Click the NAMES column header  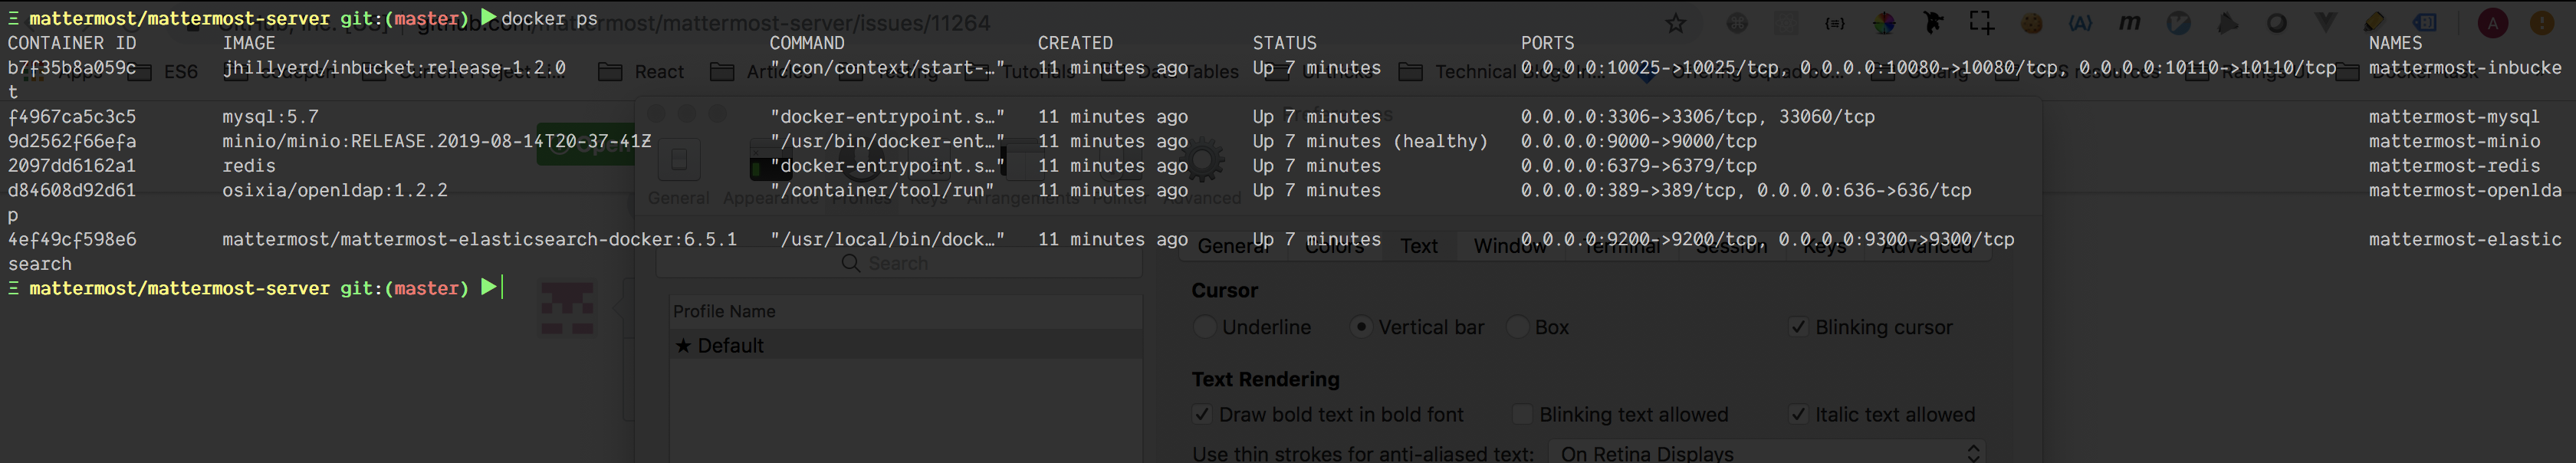pos(2395,43)
